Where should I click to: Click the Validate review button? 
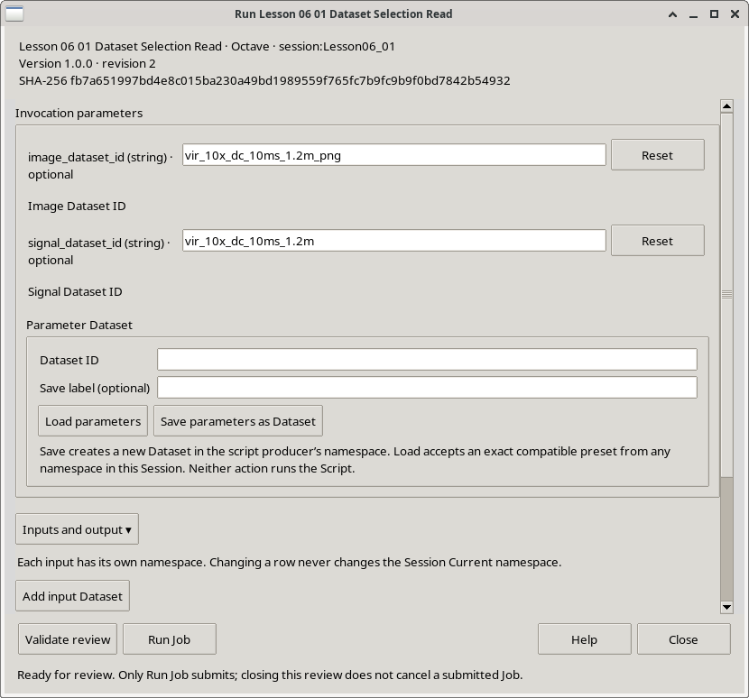[68, 639]
